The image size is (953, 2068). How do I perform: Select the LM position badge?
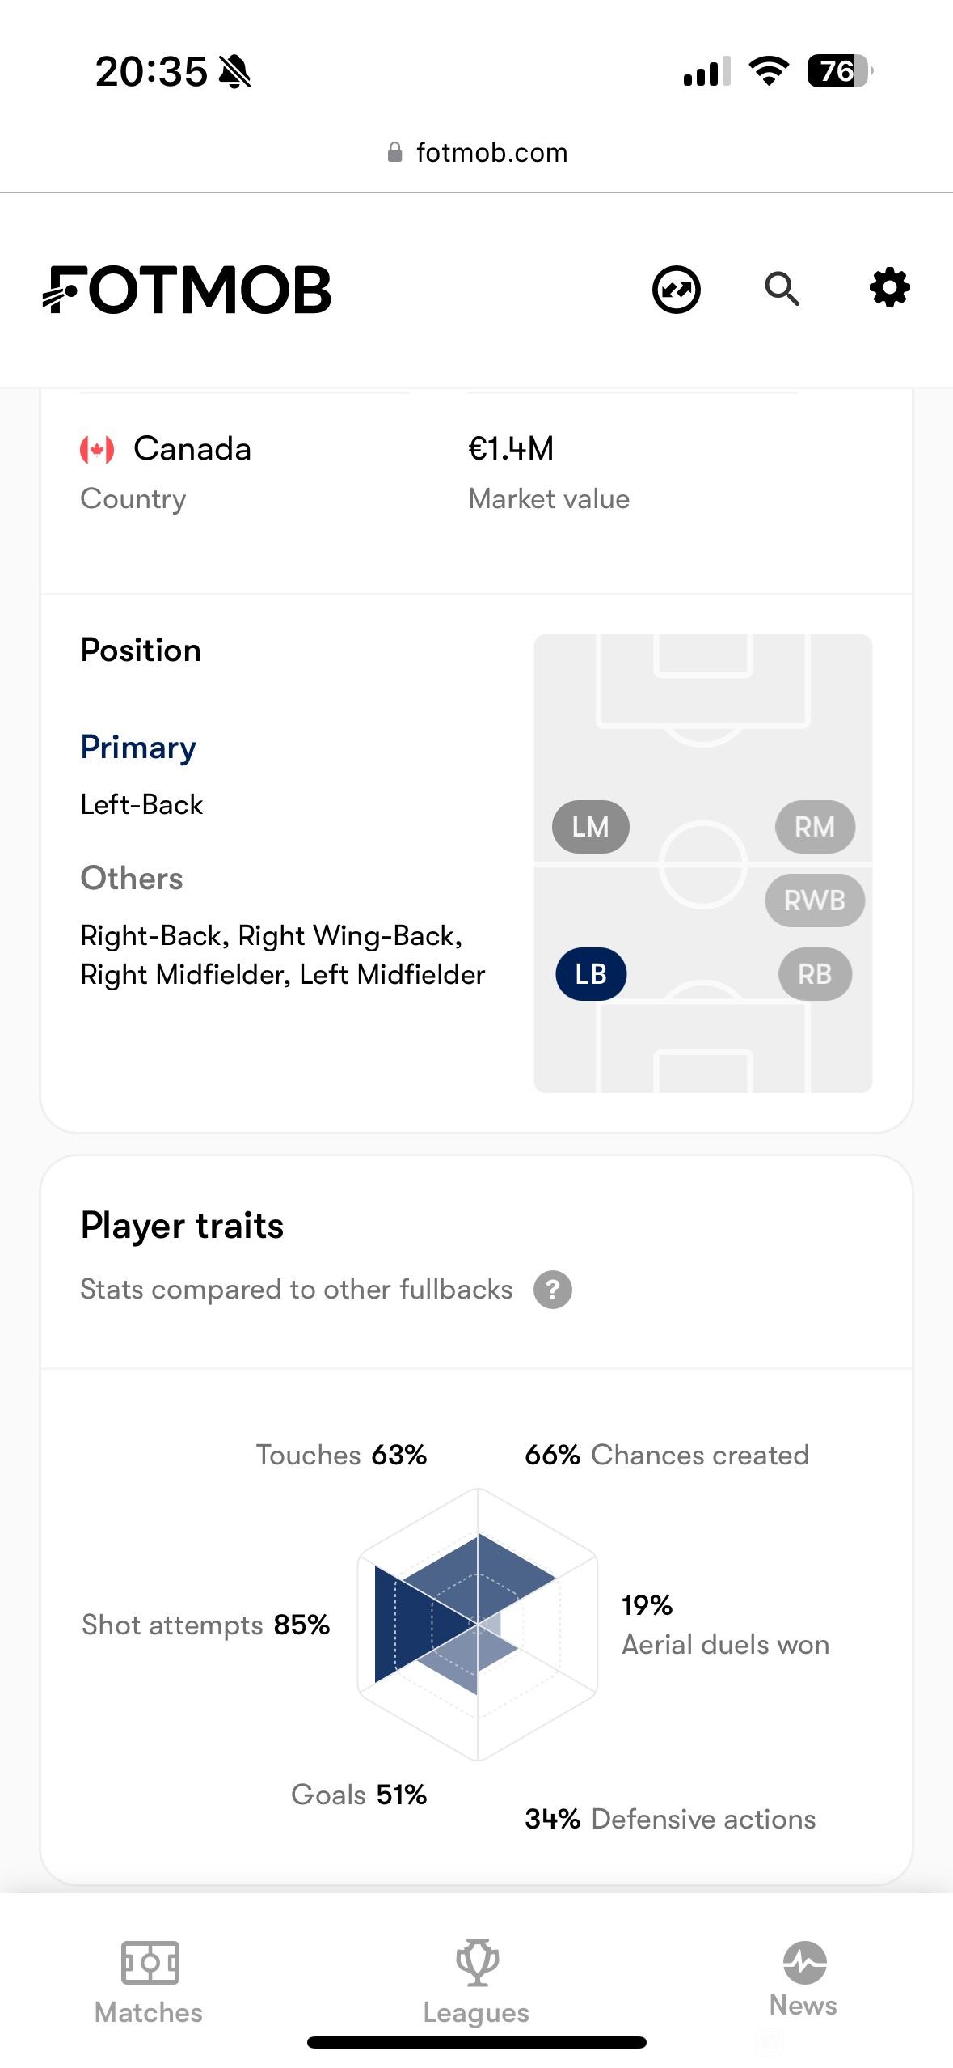click(591, 827)
